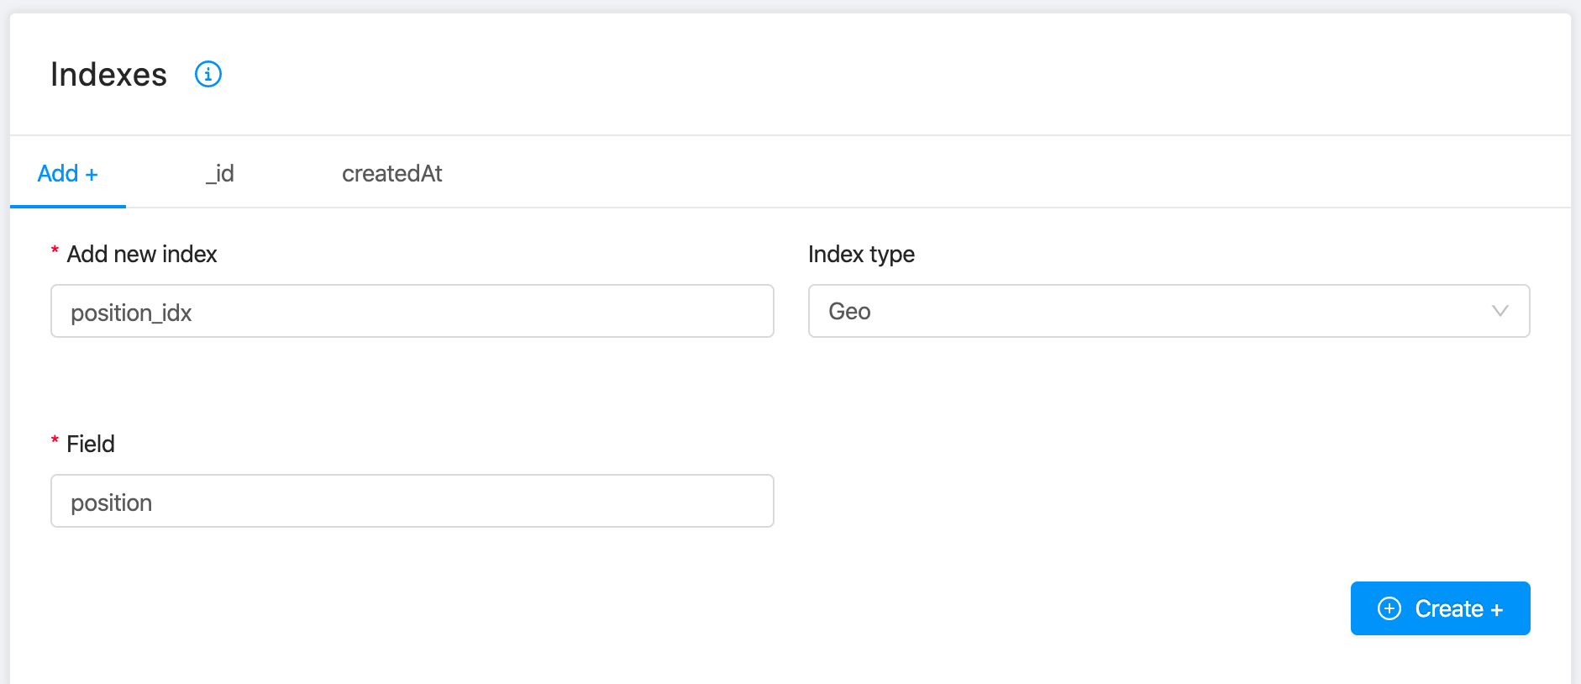Select the createdAt index tab
This screenshot has width=1581, height=684.
coord(391,173)
